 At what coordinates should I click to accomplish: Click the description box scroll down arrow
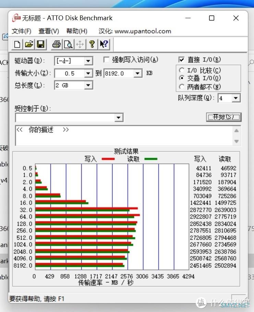click(237, 141)
